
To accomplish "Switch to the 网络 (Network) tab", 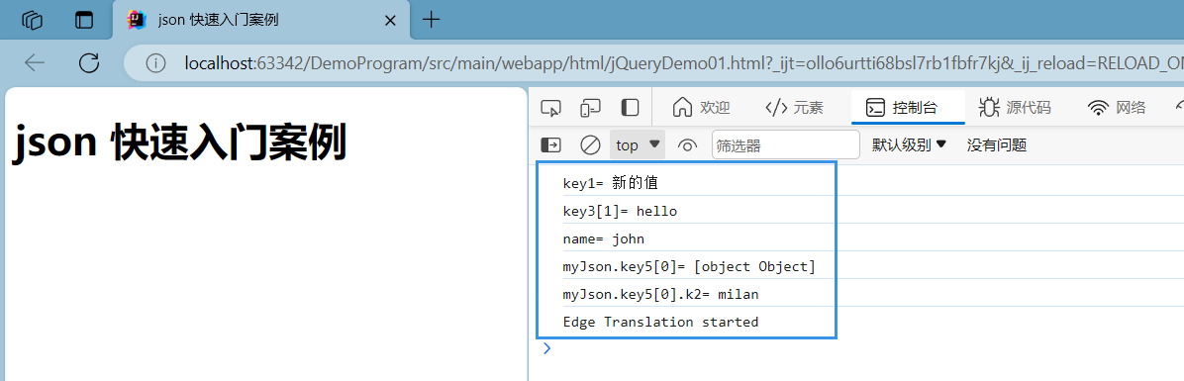I will click(x=1117, y=108).
